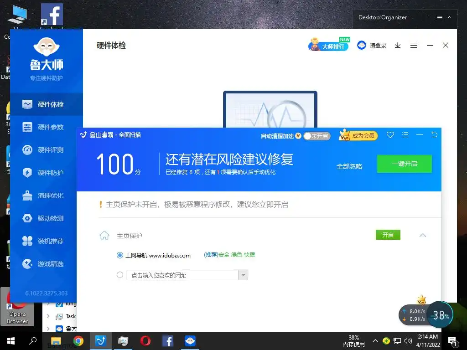The height and width of the screenshot is (350, 467).
Task: Click the green 开启 button for 主页保护
Action: [x=388, y=235]
